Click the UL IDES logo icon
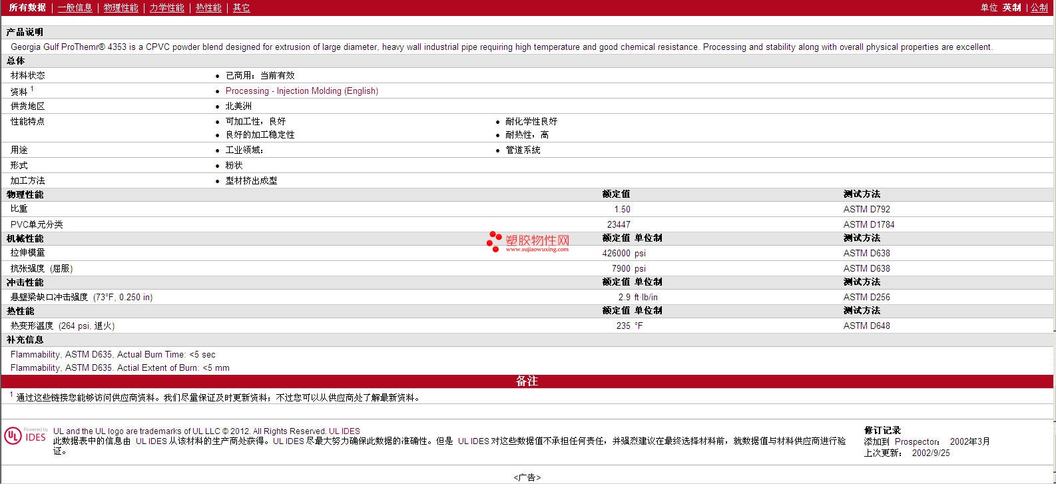The width and height of the screenshot is (1056, 484). pos(25,436)
